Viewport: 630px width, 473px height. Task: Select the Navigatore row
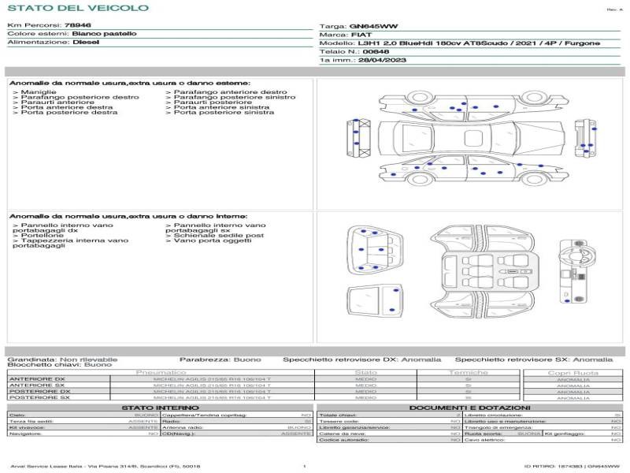(x=83, y=434)
